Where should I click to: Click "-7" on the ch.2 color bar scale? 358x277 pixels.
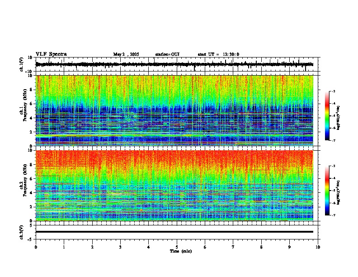[x=333, y=215]
